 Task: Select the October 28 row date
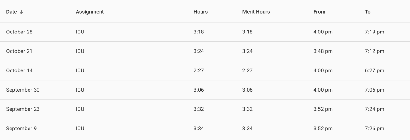[19, 32]
